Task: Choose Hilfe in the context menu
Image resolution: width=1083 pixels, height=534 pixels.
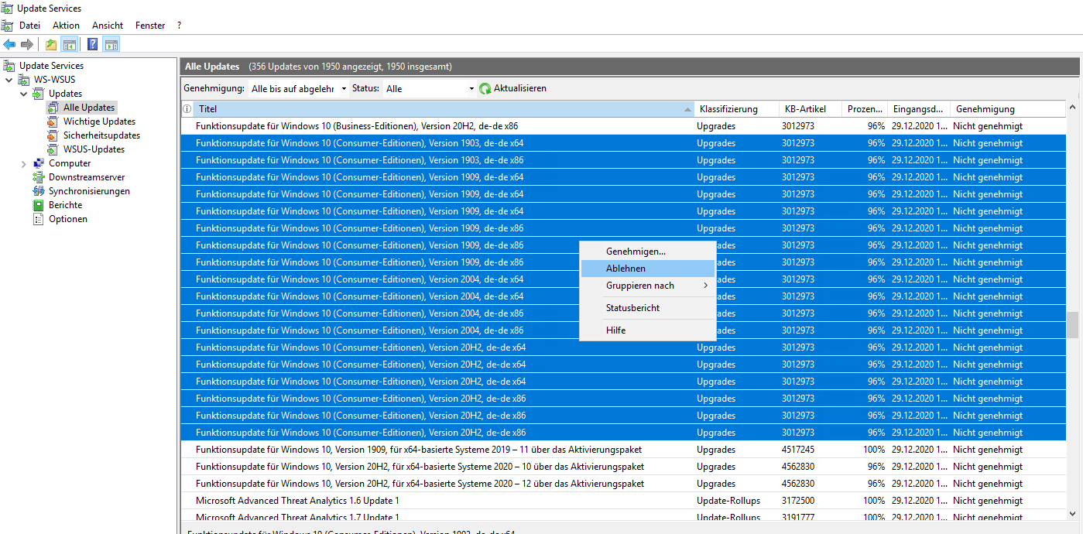Action: click(x=648, y=330)
